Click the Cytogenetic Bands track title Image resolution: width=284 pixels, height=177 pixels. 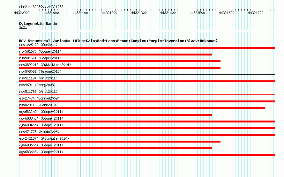[x=38, y=24]
